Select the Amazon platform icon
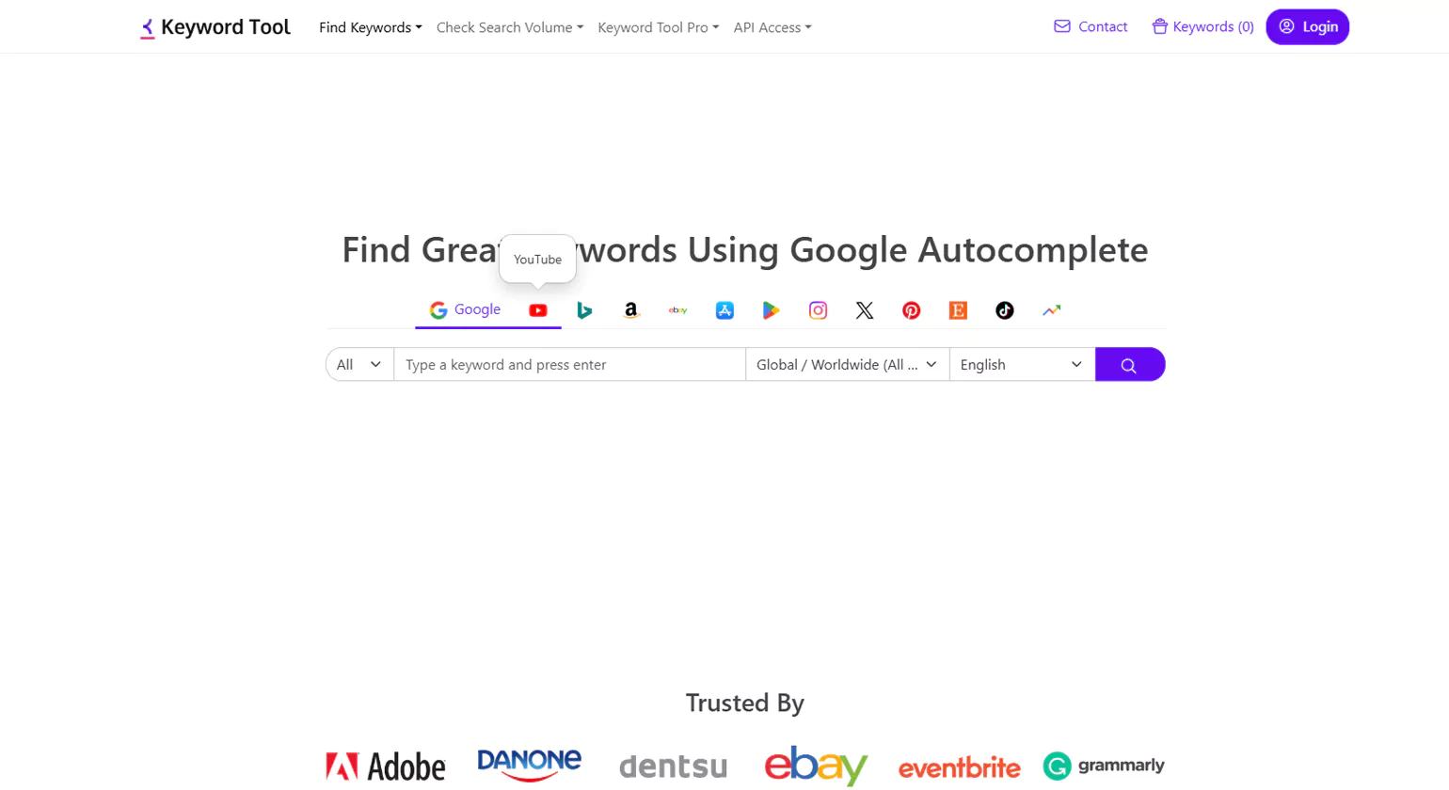Screen dimensions: 1449x790 (630, 310)
